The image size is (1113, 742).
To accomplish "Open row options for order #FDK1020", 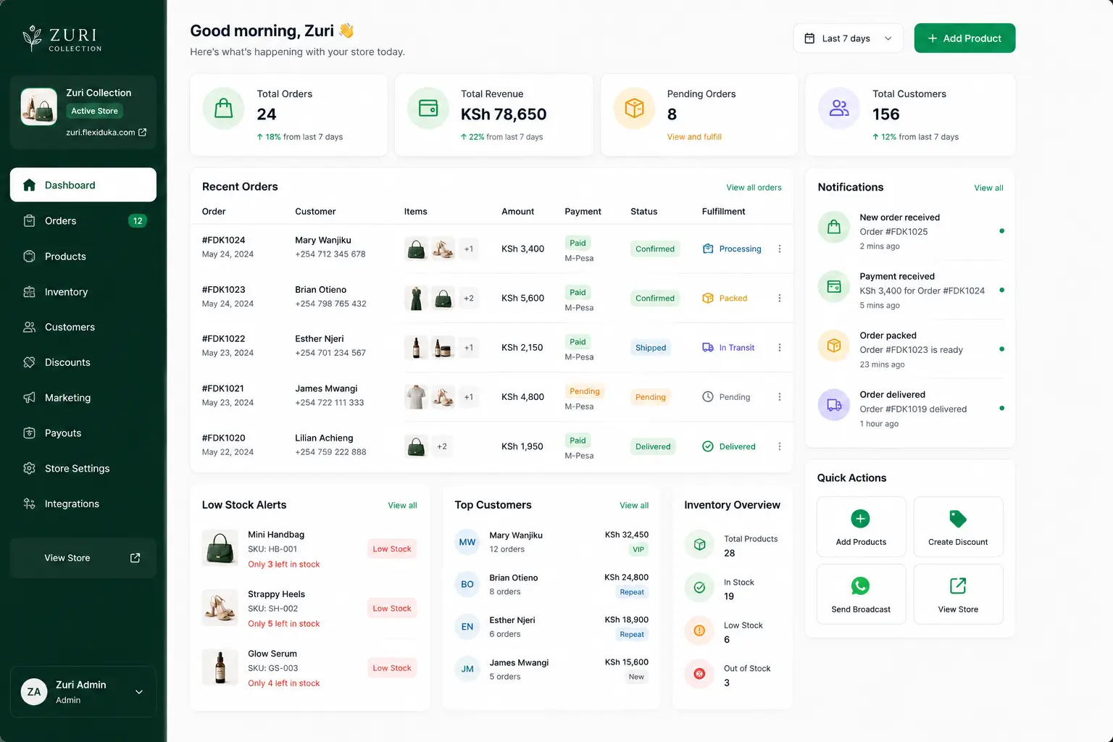I will pos(780,446).
